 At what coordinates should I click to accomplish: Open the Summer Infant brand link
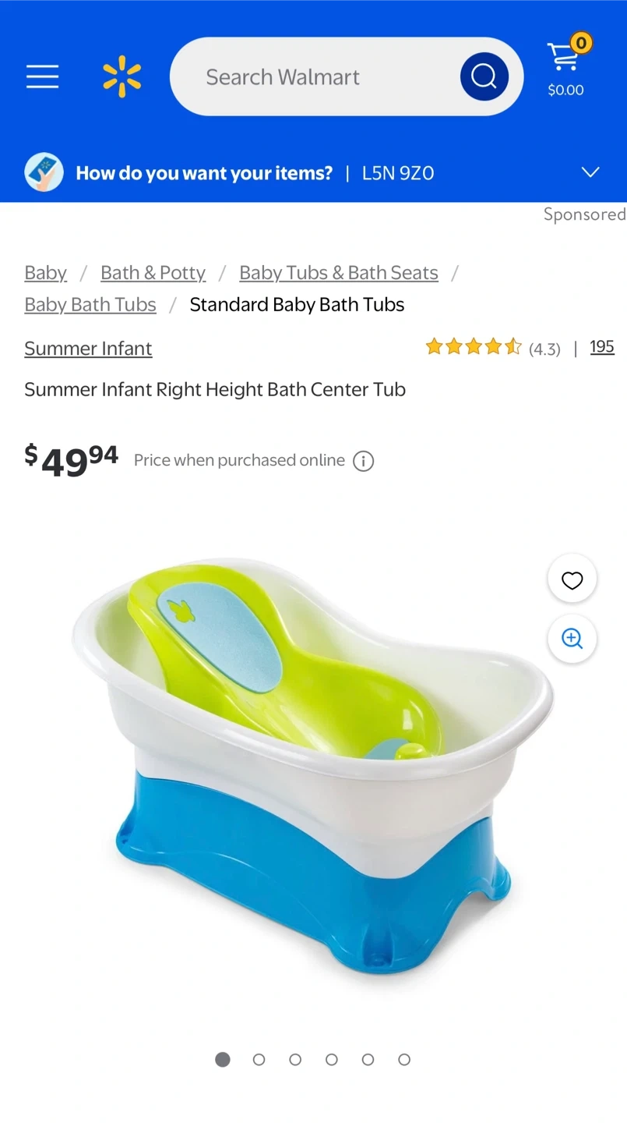click(x=88, y=349)
